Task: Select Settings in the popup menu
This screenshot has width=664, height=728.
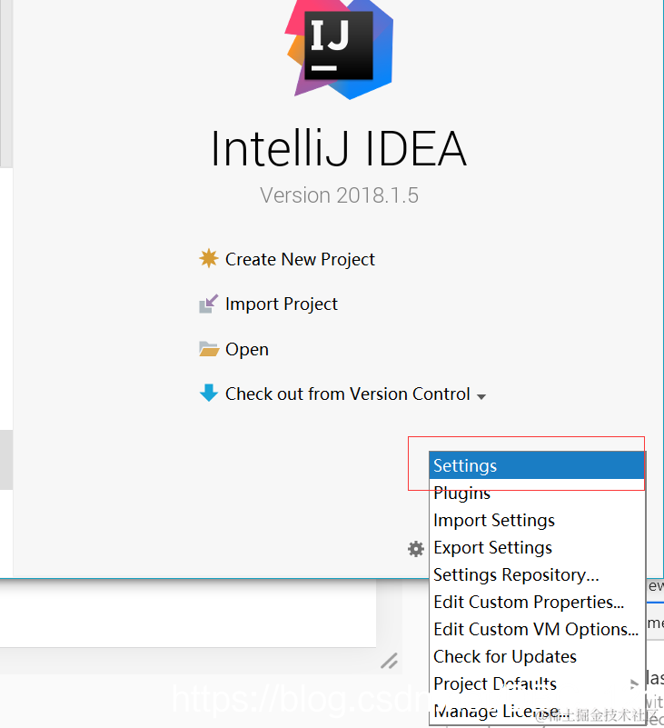Action: pos(537,465)
